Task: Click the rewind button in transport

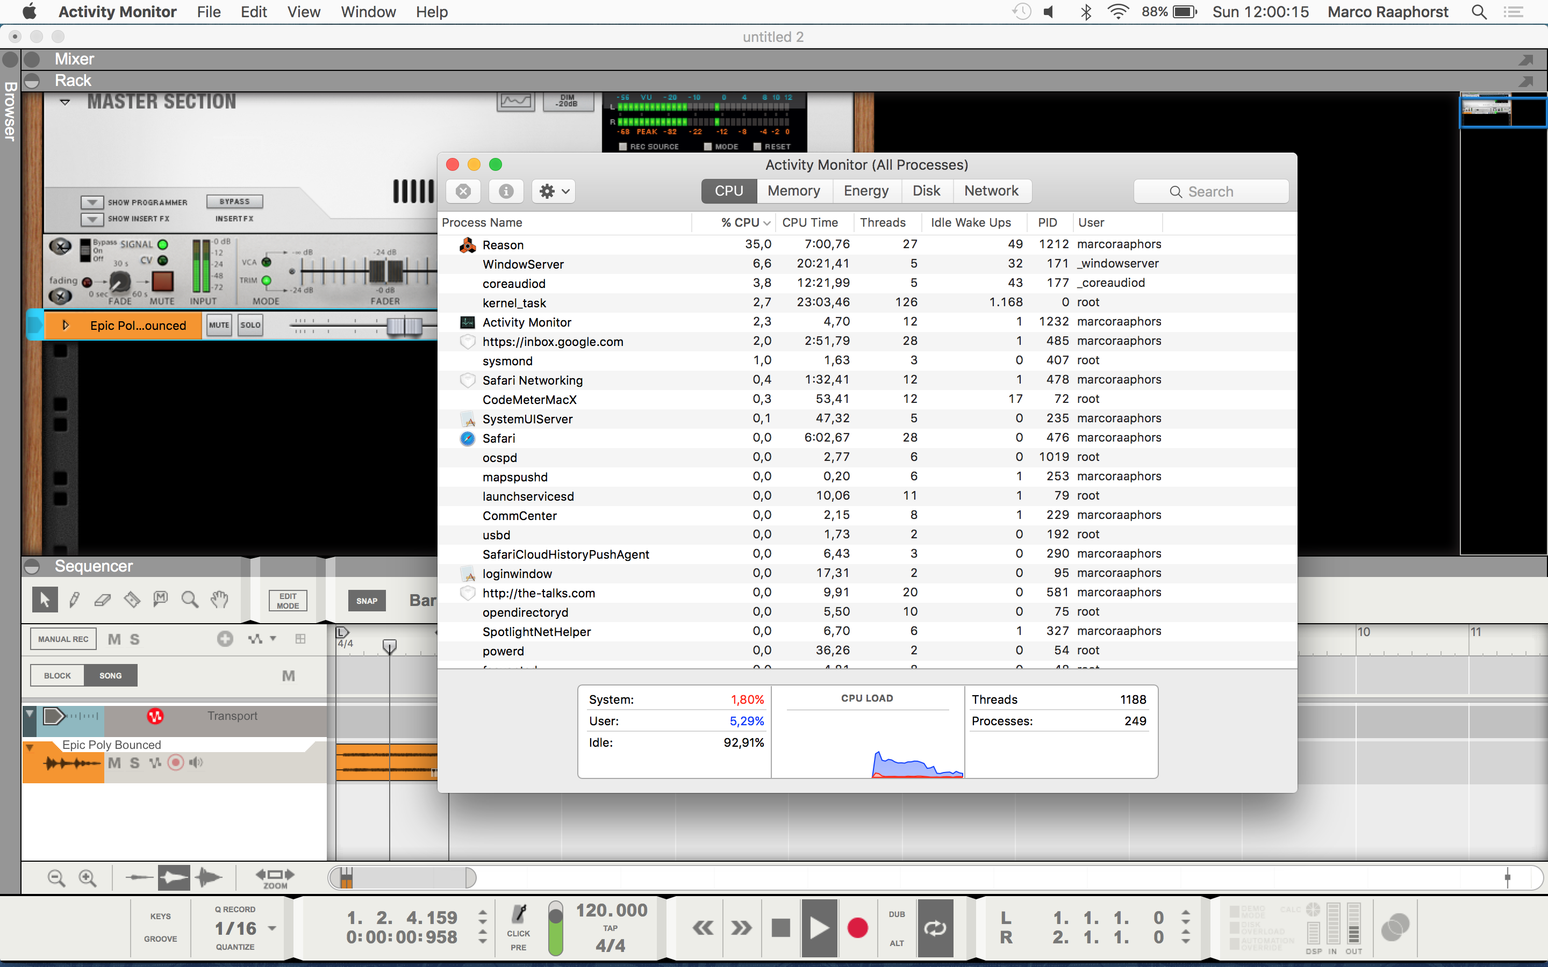Action: pyautogui.click(x=703, y=927)
